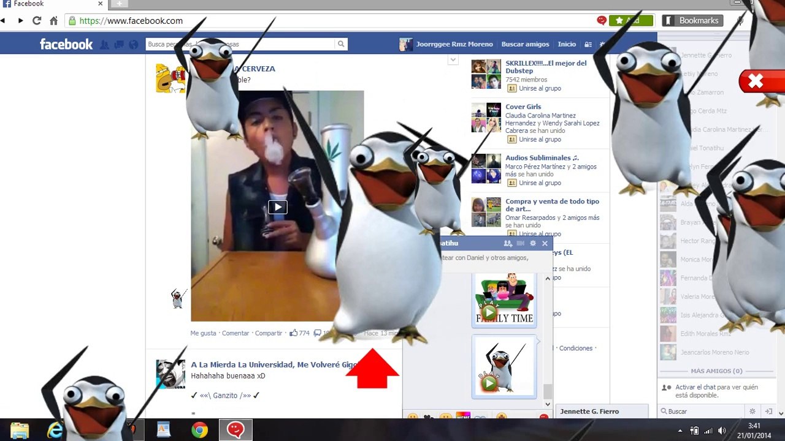
Task: Join Audios Subliminales via Unirse al grupo
Action: pyautogui.click(x=540, y=183)
